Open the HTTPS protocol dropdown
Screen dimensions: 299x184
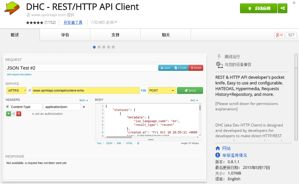pyautogui.click(x=16, y=90)
